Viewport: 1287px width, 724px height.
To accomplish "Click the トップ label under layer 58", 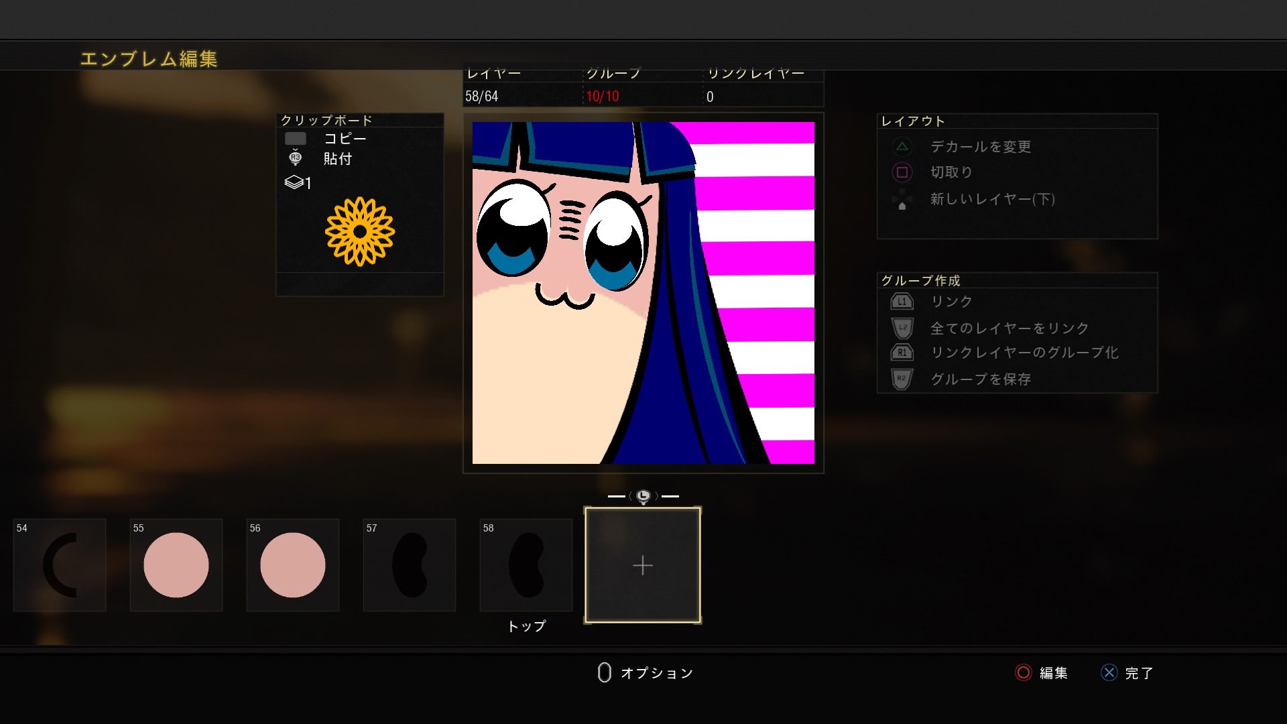I will coord(526,626).
